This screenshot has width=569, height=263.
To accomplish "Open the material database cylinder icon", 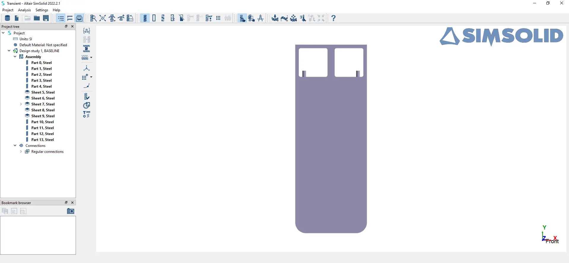I will 7,18.
